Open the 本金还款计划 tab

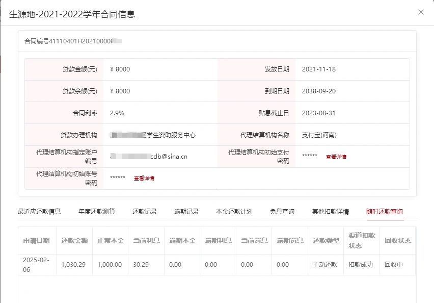tap(234, 212)
